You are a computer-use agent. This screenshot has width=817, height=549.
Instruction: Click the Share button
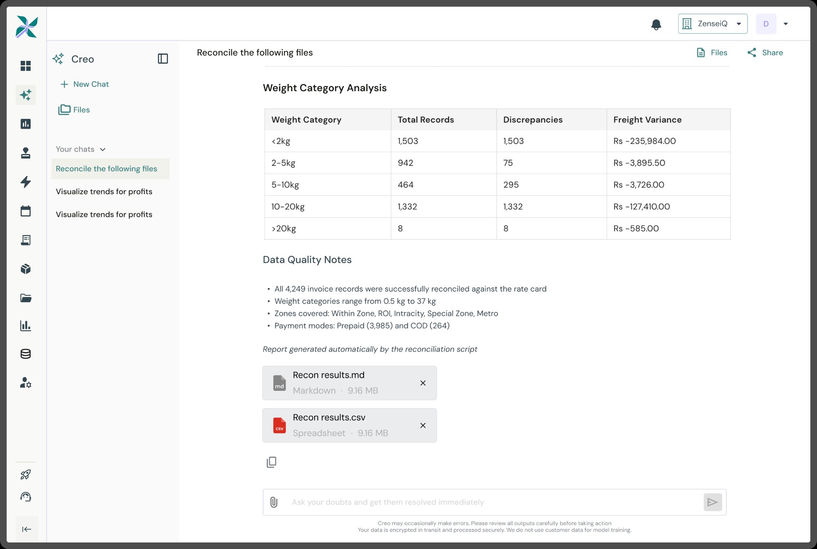point(765,53)
